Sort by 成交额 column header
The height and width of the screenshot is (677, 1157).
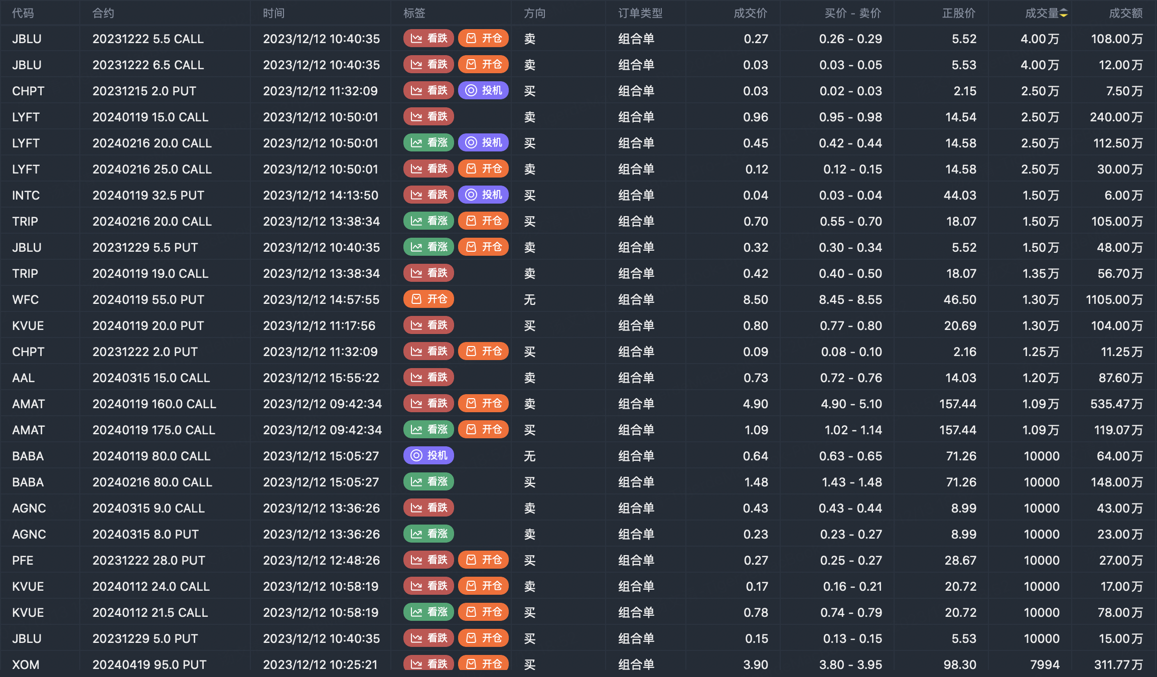click(x=1125, y=14)
